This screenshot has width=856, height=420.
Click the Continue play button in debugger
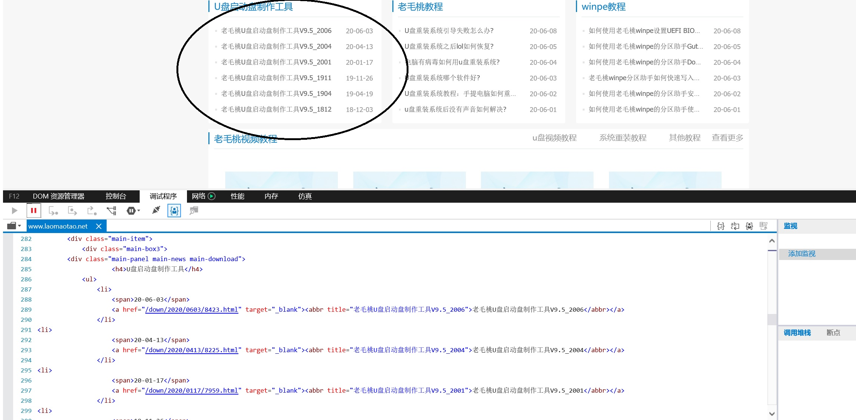(15, 211)
